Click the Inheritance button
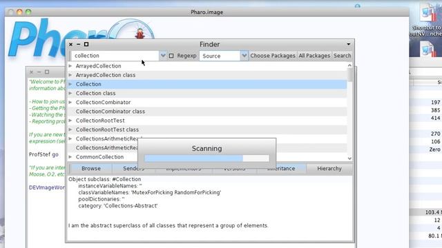This screenshot has height=248, width=442. pos(281,168)
